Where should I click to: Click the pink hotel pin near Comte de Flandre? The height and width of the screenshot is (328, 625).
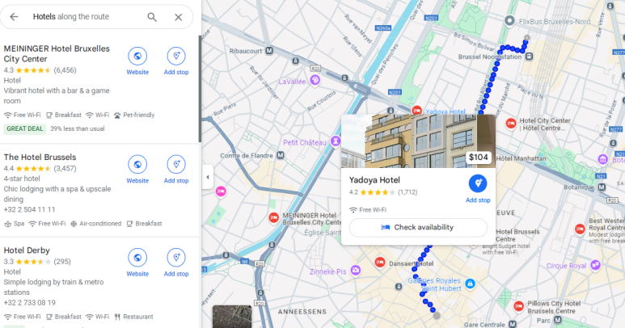click(221, 191)
